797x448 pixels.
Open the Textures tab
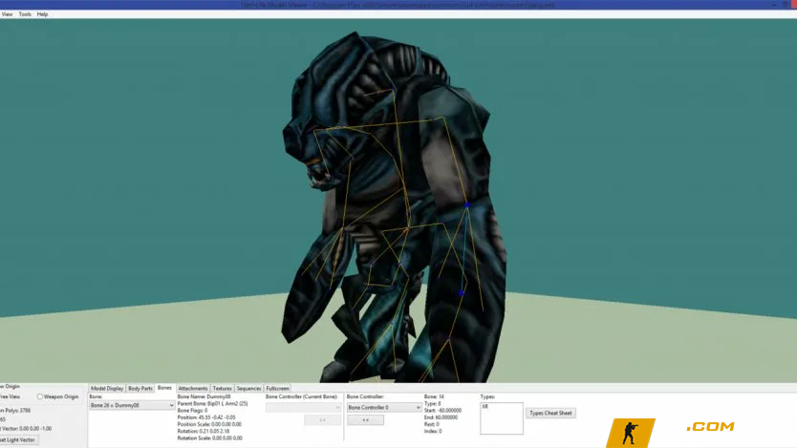point(222,389)
